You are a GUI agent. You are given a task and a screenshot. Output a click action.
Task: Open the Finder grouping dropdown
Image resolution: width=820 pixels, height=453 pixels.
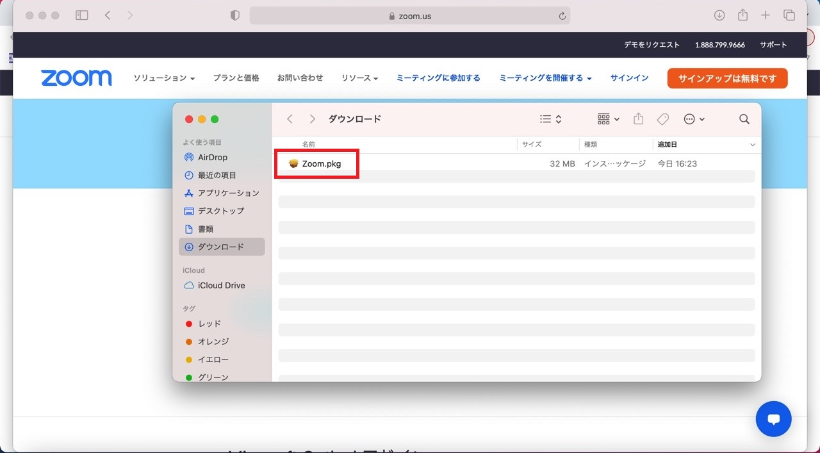pos(608,119)
